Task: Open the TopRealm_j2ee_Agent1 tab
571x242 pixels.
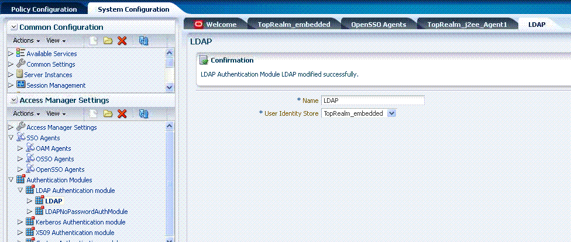Action: (x=467, y=25)
